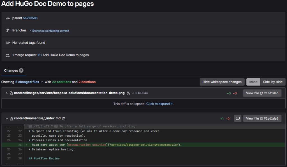
Task: Click '0 → 100644' file mode text
Action: click(140, 93)
